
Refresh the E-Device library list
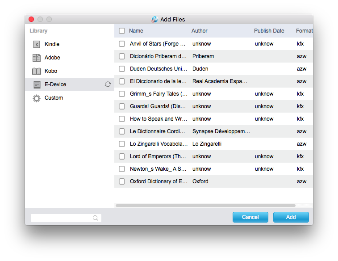click(x=108, y=84)
